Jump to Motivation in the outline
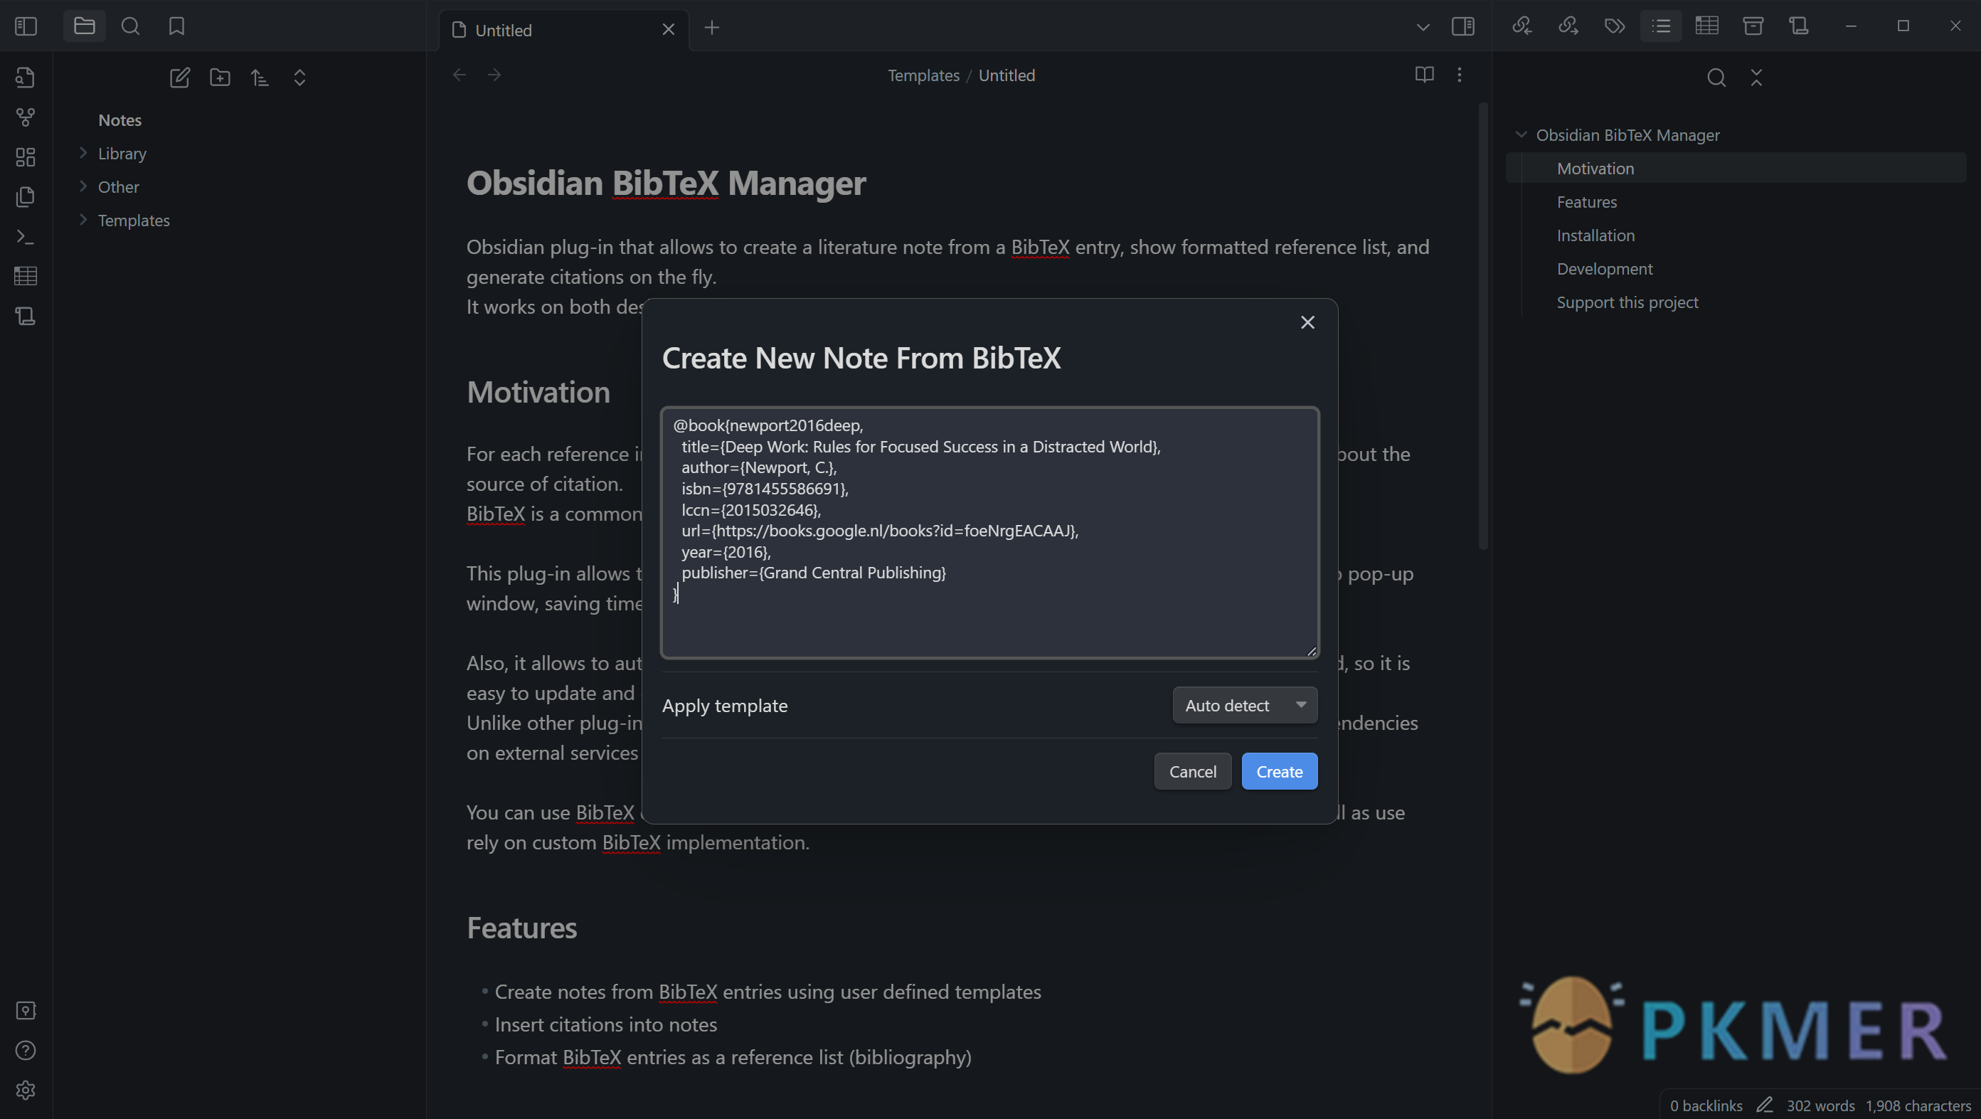 click(x=1736, y=169)
